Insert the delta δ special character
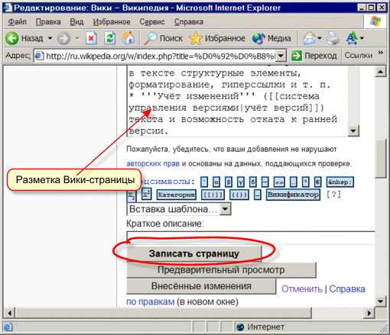The width and height of the screenshot is (390, 335). pyautogui.click(x=253, y=182)
